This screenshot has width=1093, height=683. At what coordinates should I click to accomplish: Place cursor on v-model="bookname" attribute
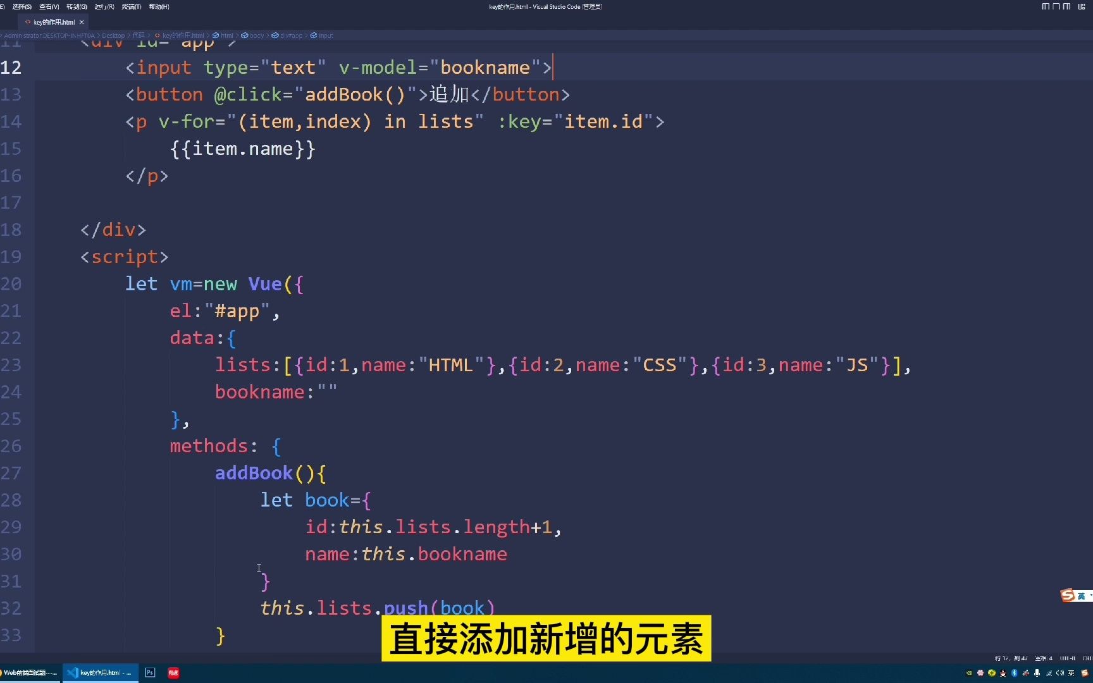(440, 68)
